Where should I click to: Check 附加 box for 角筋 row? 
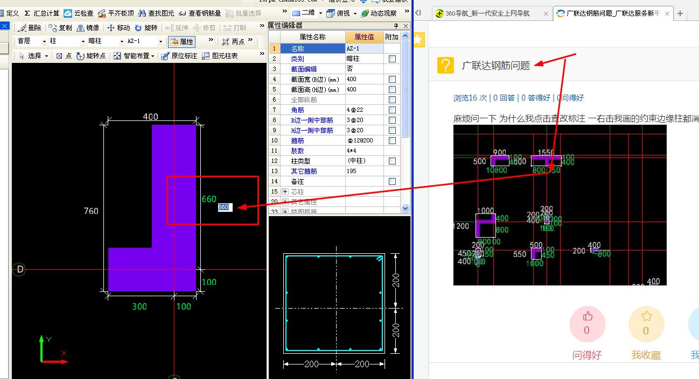click(392, 110)
